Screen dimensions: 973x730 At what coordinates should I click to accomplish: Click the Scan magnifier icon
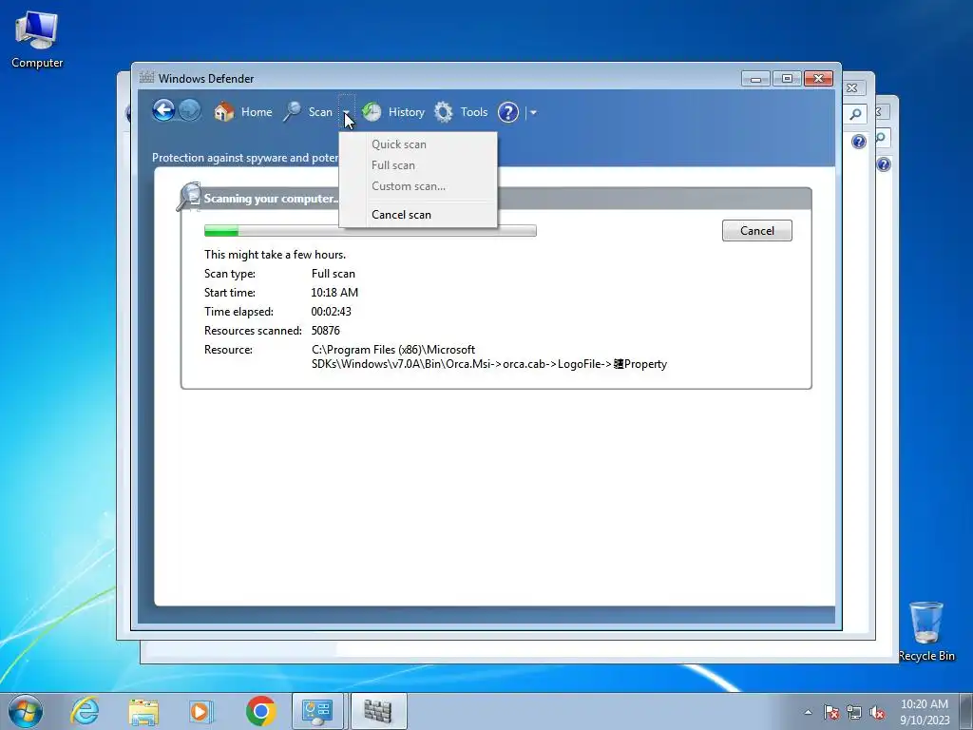pos(292,112)
